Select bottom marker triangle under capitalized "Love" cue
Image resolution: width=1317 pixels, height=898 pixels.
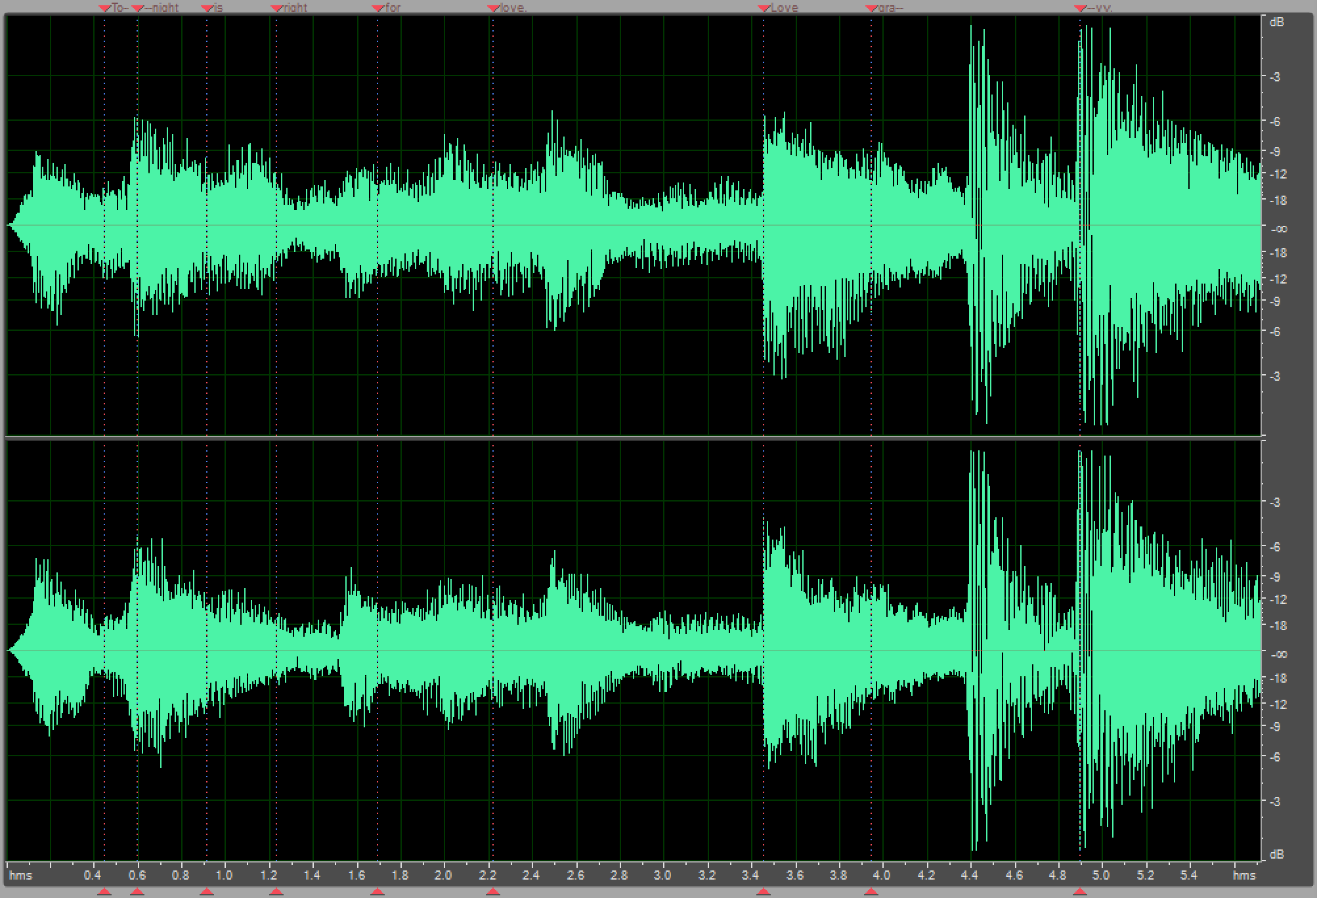(x=764, y=891)
